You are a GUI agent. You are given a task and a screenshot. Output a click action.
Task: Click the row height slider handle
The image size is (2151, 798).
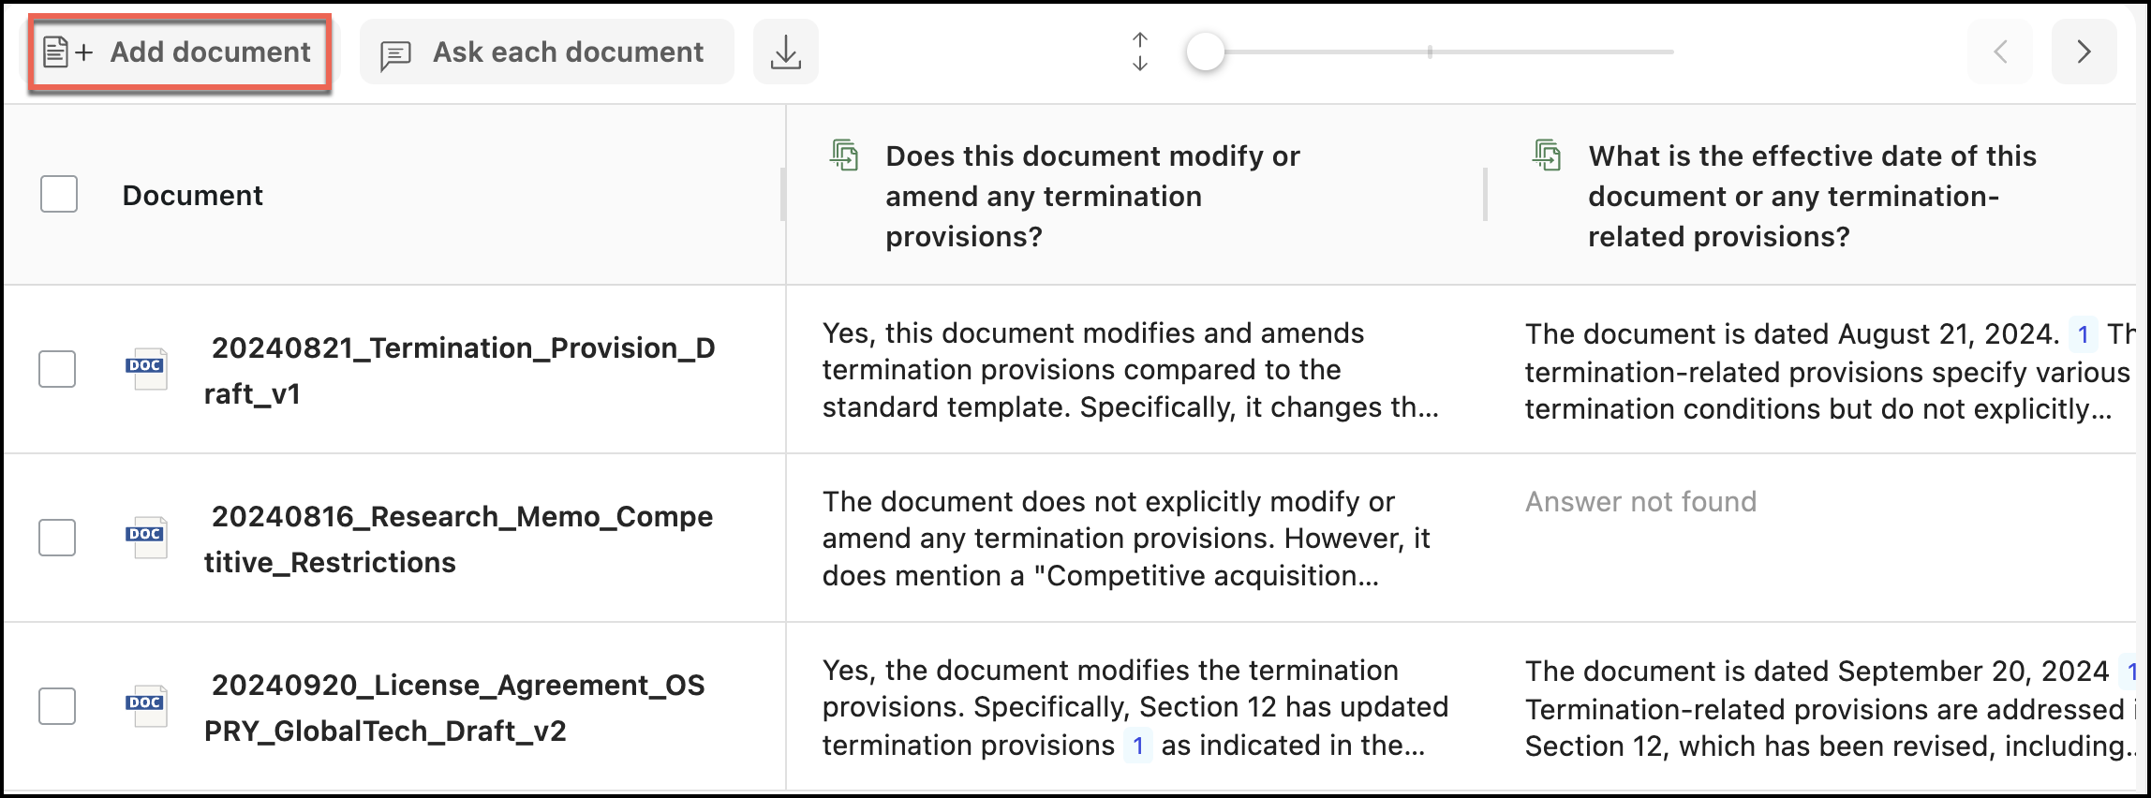tap(1205, 52)
